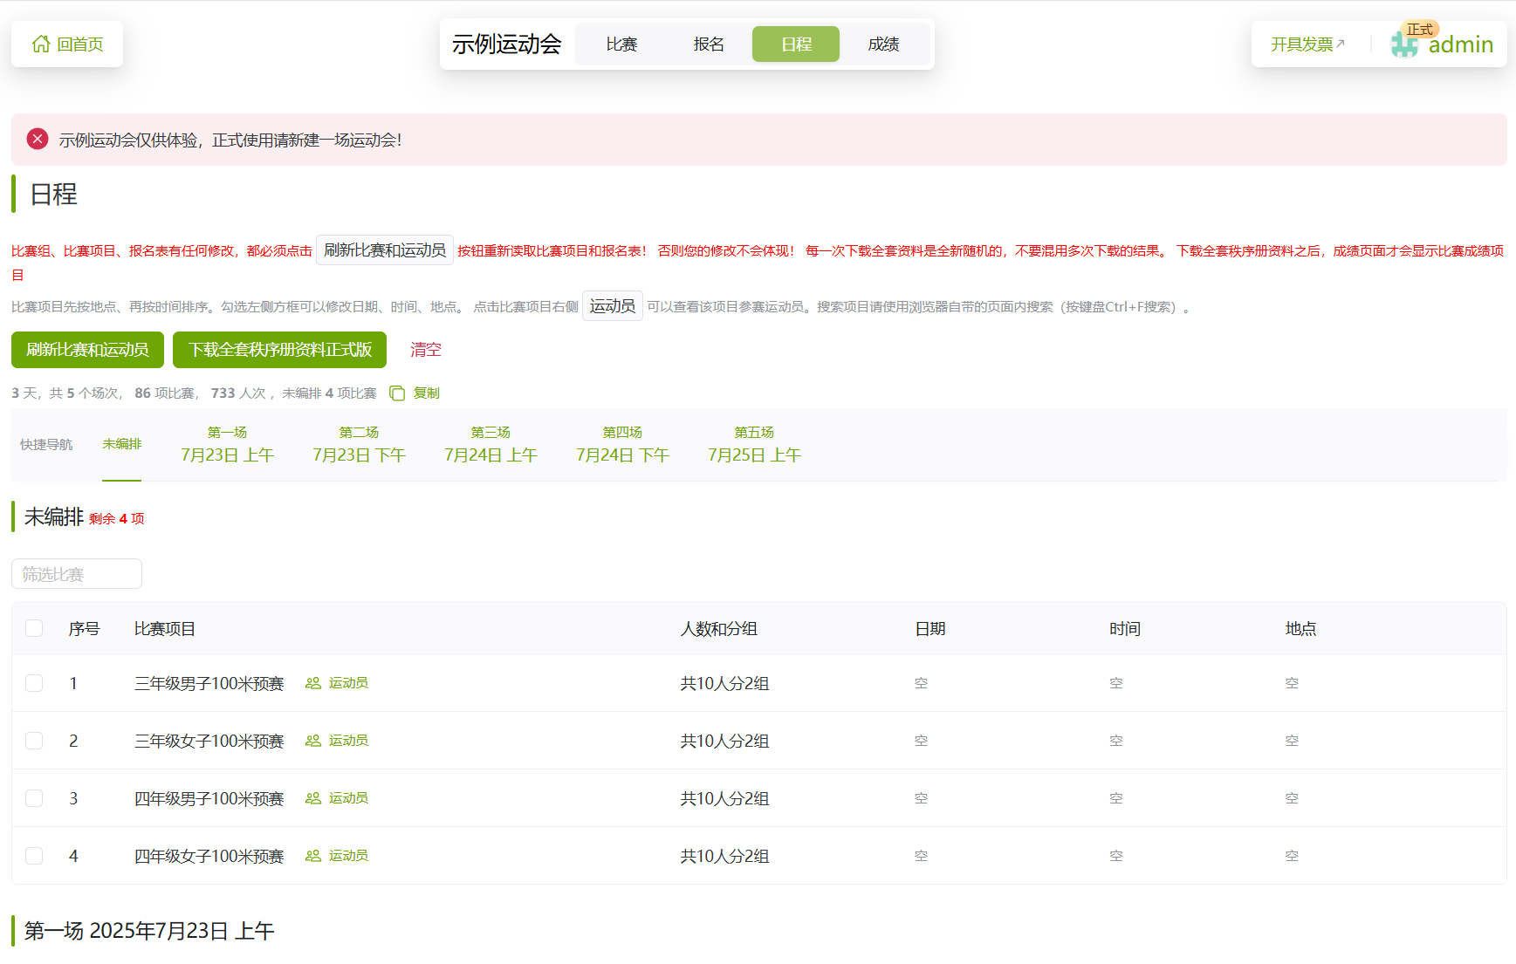Click the inline 刷新比赛和运动员 tag in red notice
1516x964 pixels.
click(385, 250)
